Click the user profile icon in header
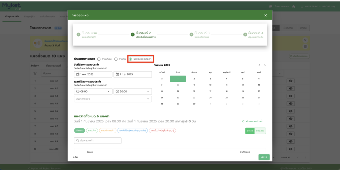This screenshot has width=340, height=170. [302, 7]
